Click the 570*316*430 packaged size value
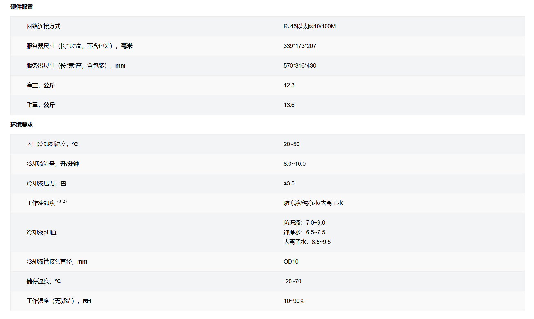The image size is (534, 319). [299, 66]
